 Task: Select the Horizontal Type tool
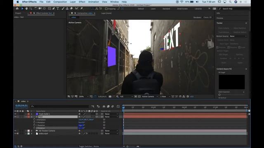(58, 8)
